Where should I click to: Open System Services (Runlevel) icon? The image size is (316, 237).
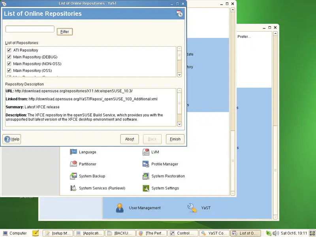click(x=73, y=188)
